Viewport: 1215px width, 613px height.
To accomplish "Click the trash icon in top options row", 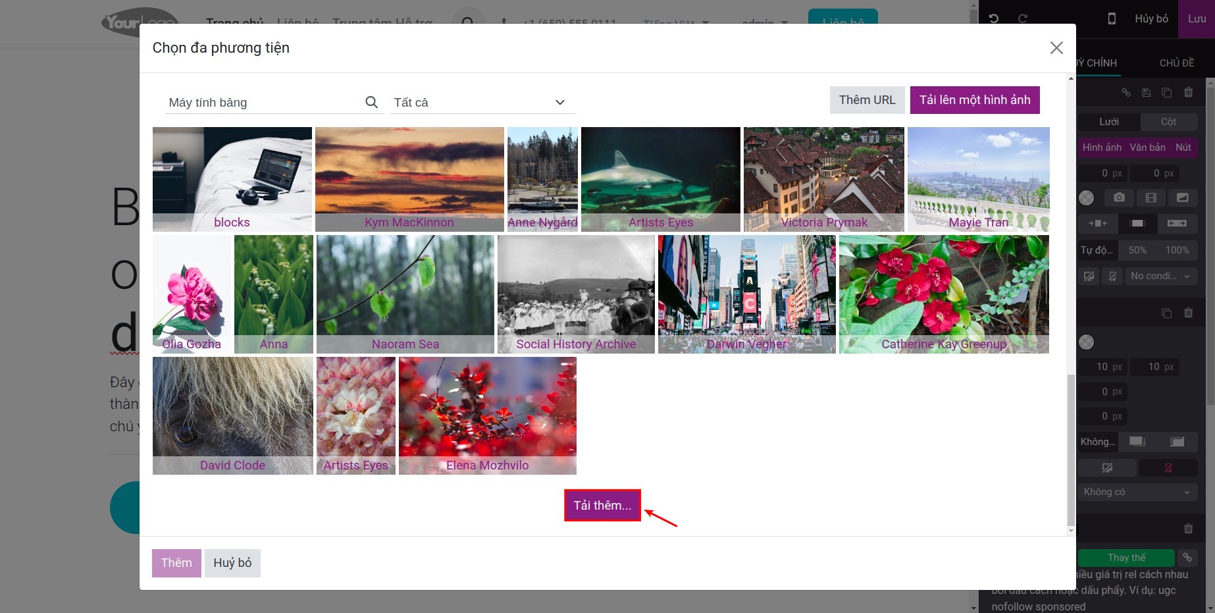I will tap(1188, 92).
